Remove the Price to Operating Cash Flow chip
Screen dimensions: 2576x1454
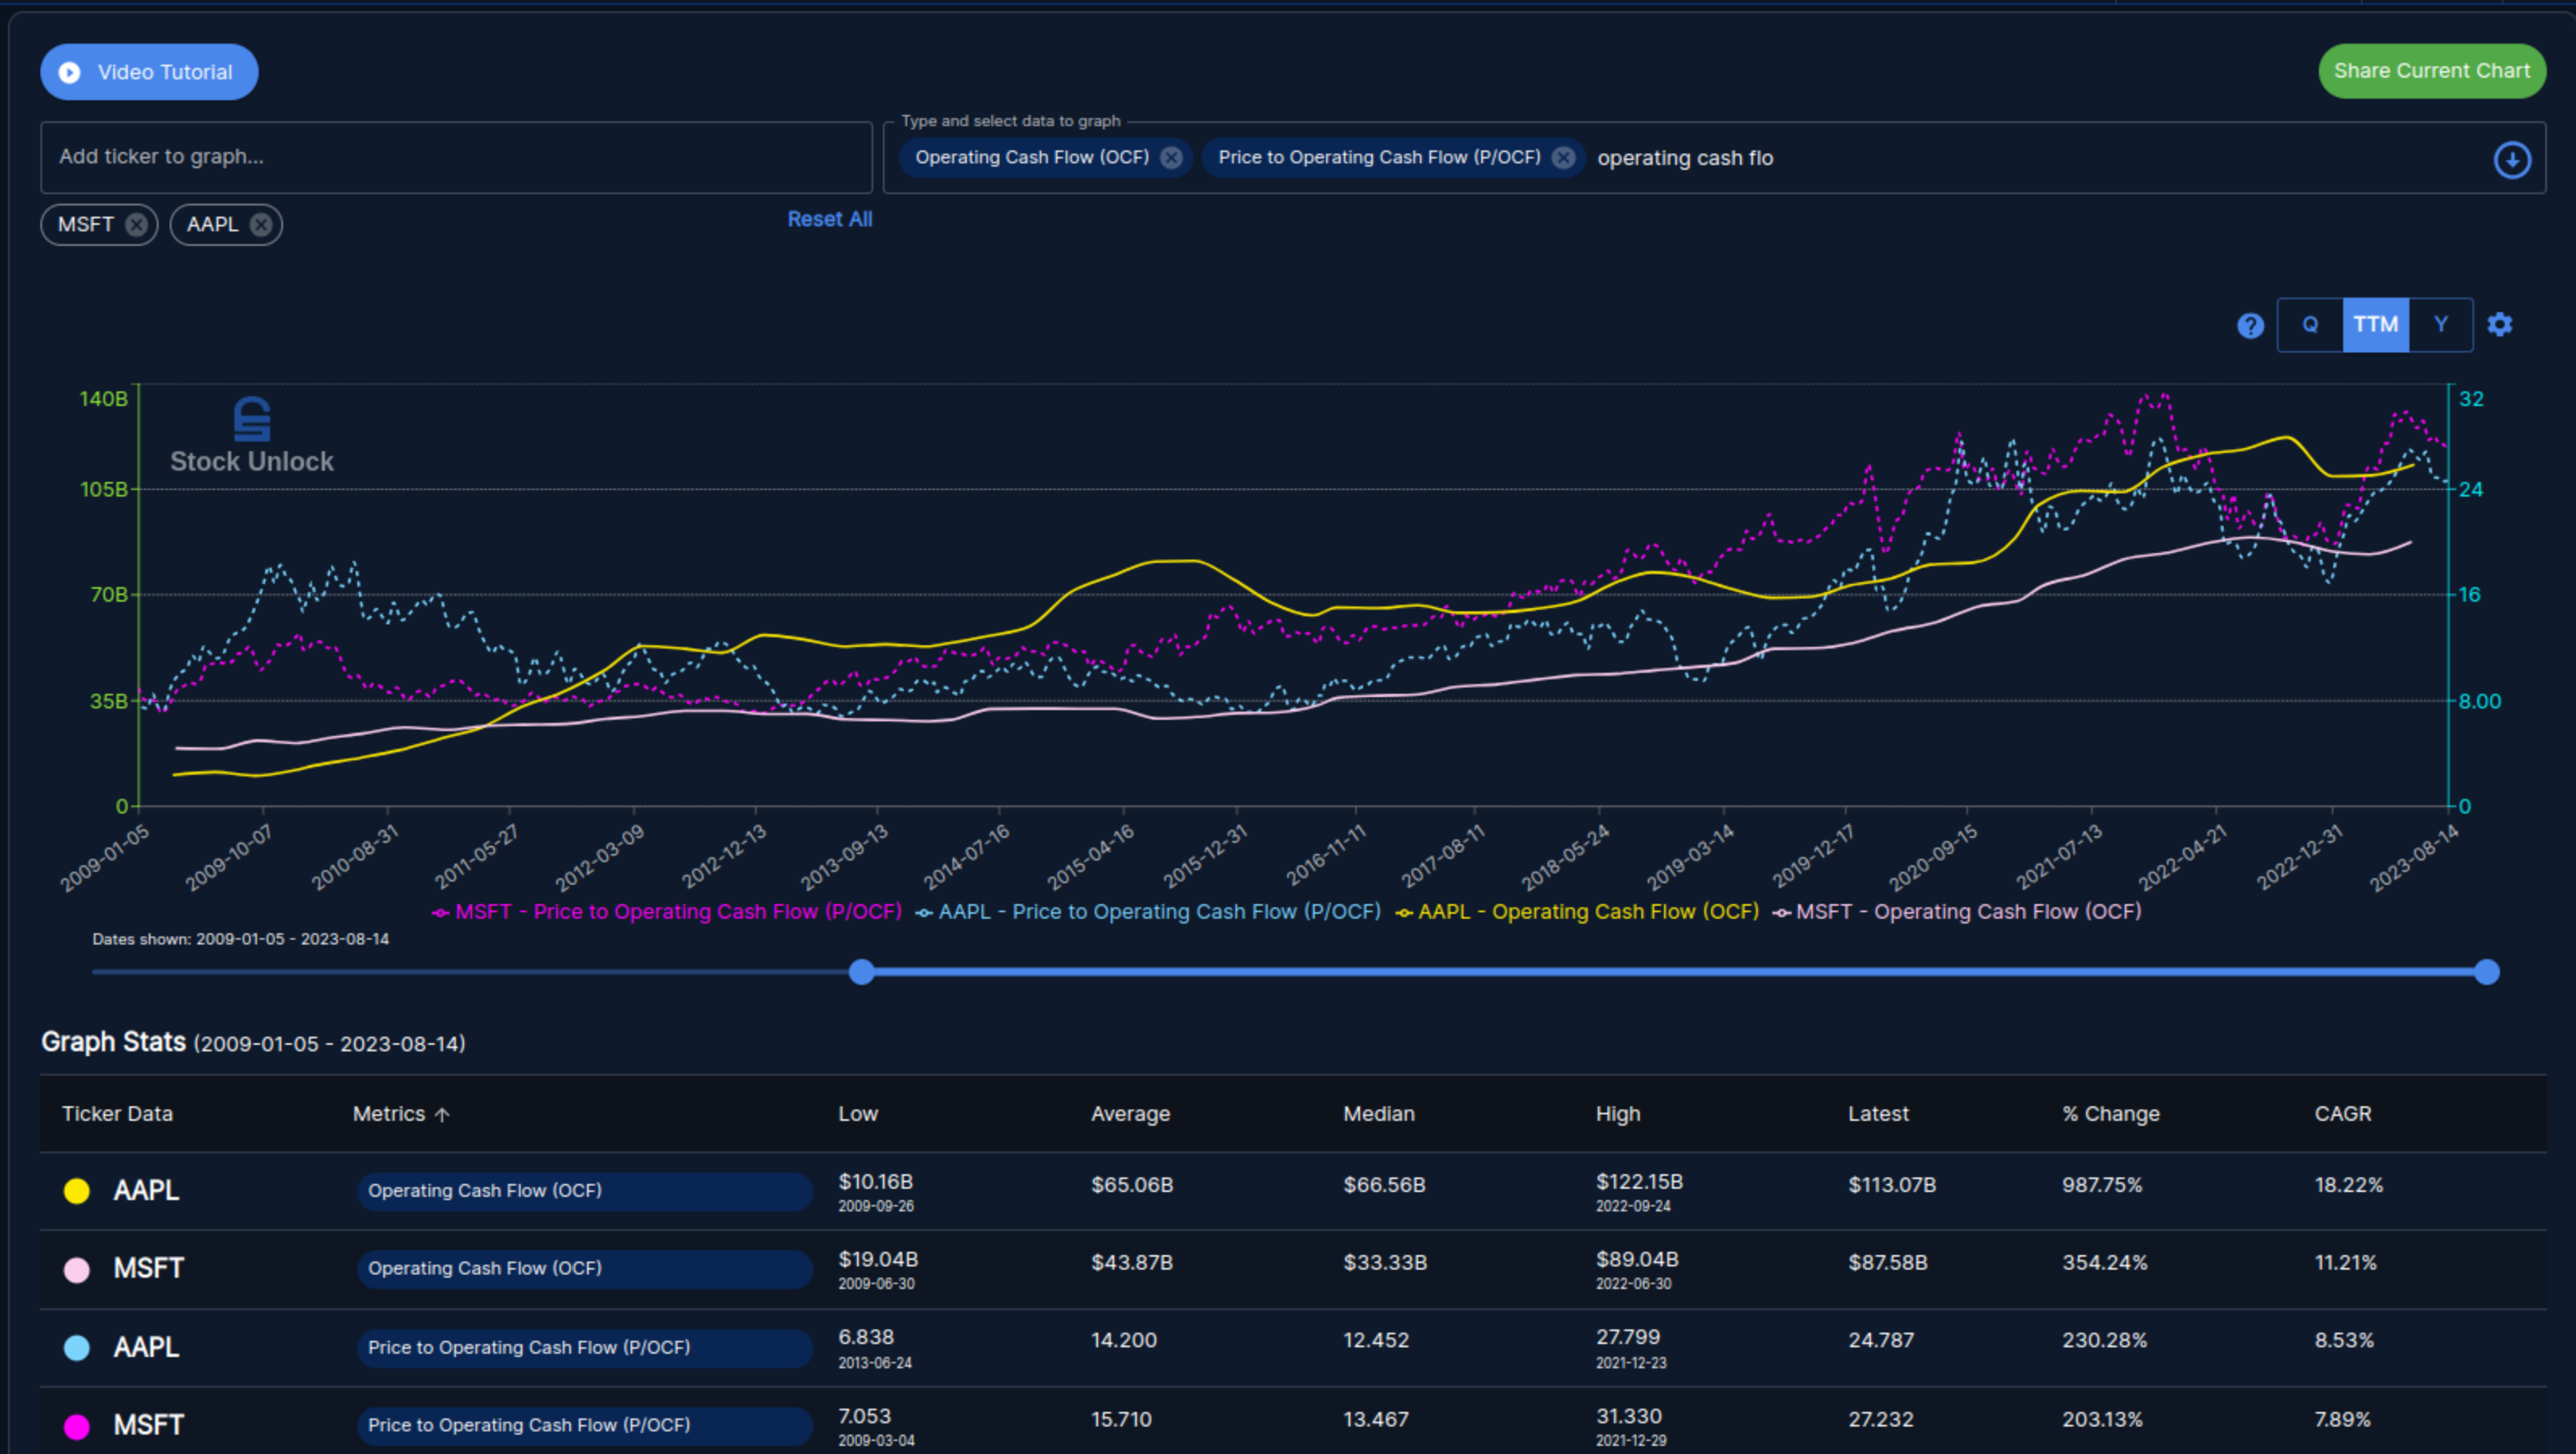pyautogui.click(x=1563, y=157)
